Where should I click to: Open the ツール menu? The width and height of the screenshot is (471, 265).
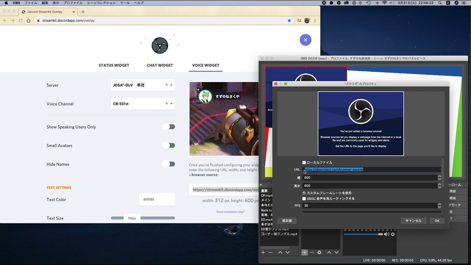click(x=125, y=3)
